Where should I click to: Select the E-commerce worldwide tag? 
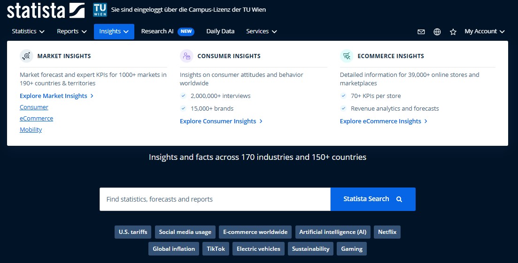pyautogui.click(x=255, y=232)
